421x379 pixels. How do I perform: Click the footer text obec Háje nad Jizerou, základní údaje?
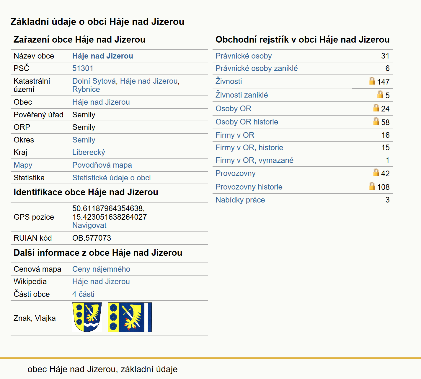click(x=102, y=369)
